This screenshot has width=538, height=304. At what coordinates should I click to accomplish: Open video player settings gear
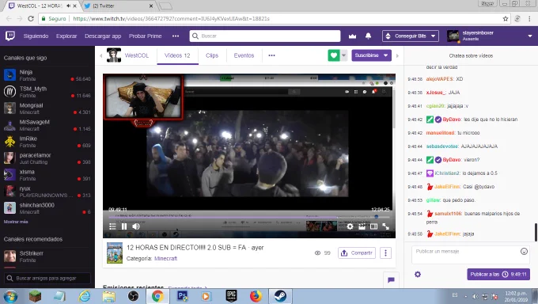click(350, 226)
